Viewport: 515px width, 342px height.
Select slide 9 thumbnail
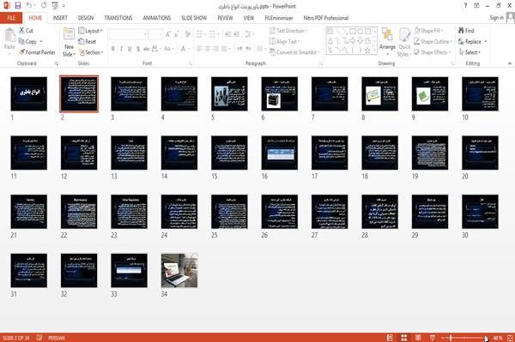point(430,93)
